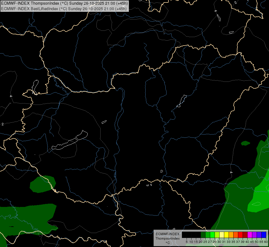
Task: Select the pale yellow 30–31 legend swatch
Action: coord(222,235)
